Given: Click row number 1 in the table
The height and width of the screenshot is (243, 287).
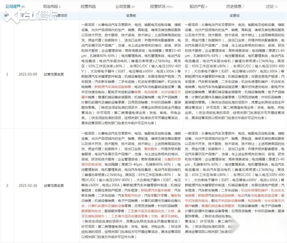Looking at the screenshot, I should point(7,74).
